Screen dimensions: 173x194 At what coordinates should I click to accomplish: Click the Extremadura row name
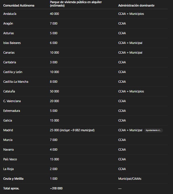11,111
